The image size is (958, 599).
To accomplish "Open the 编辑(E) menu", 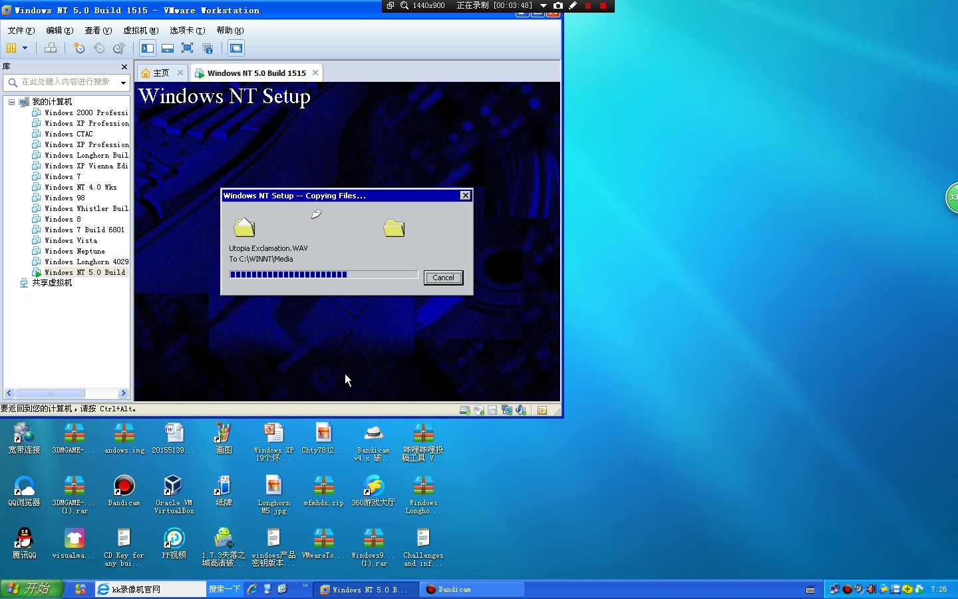I will tap(60, 31).
